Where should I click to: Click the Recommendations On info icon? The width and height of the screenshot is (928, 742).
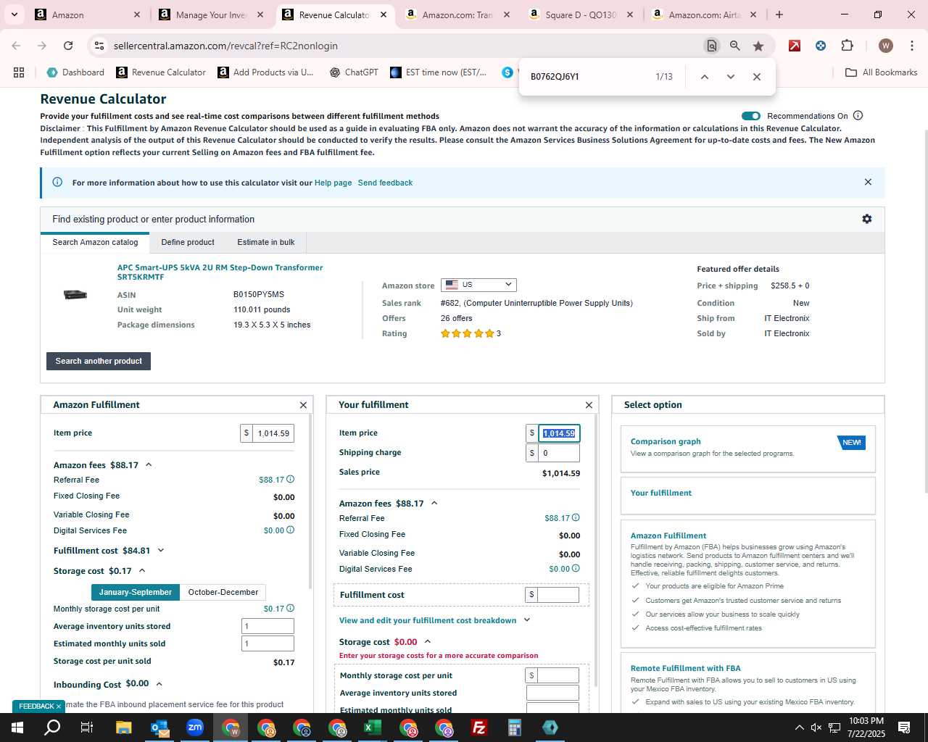point(858,115)
